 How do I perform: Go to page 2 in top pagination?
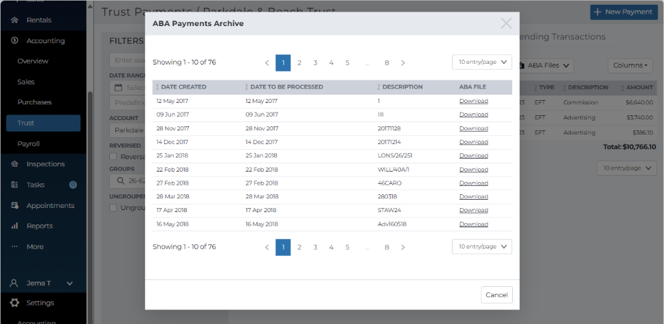(299, 62)
